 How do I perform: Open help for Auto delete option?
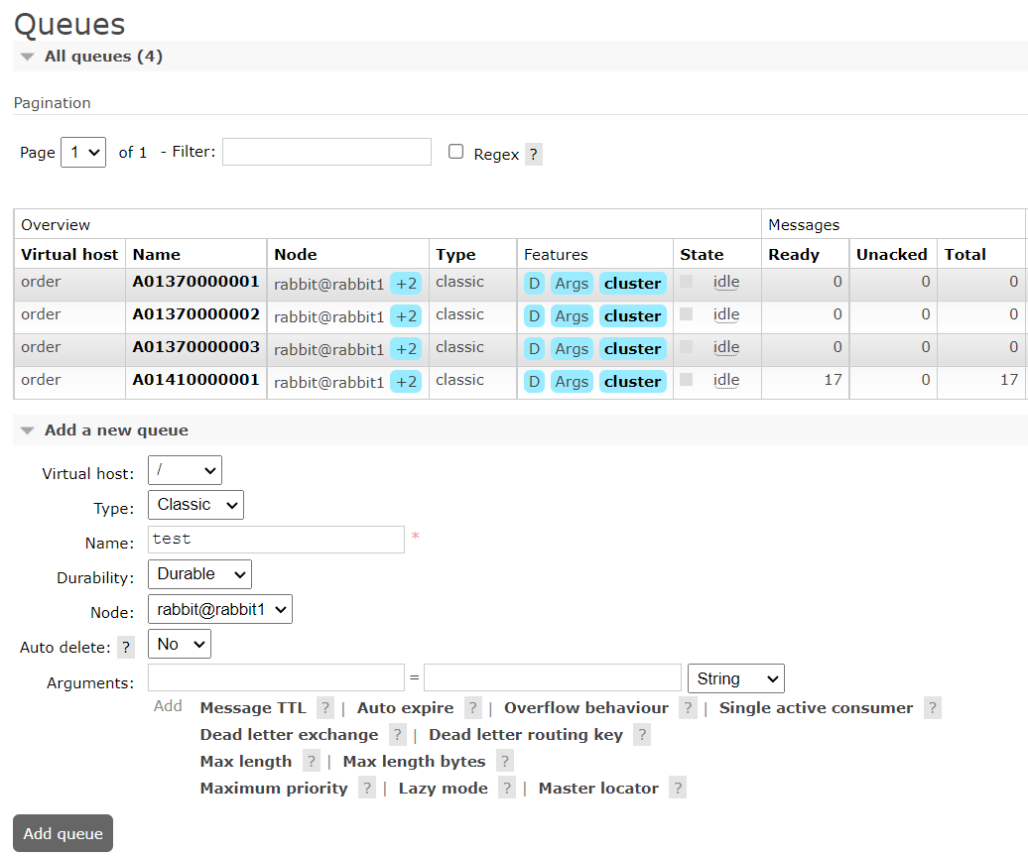click(x=126, y=648)
